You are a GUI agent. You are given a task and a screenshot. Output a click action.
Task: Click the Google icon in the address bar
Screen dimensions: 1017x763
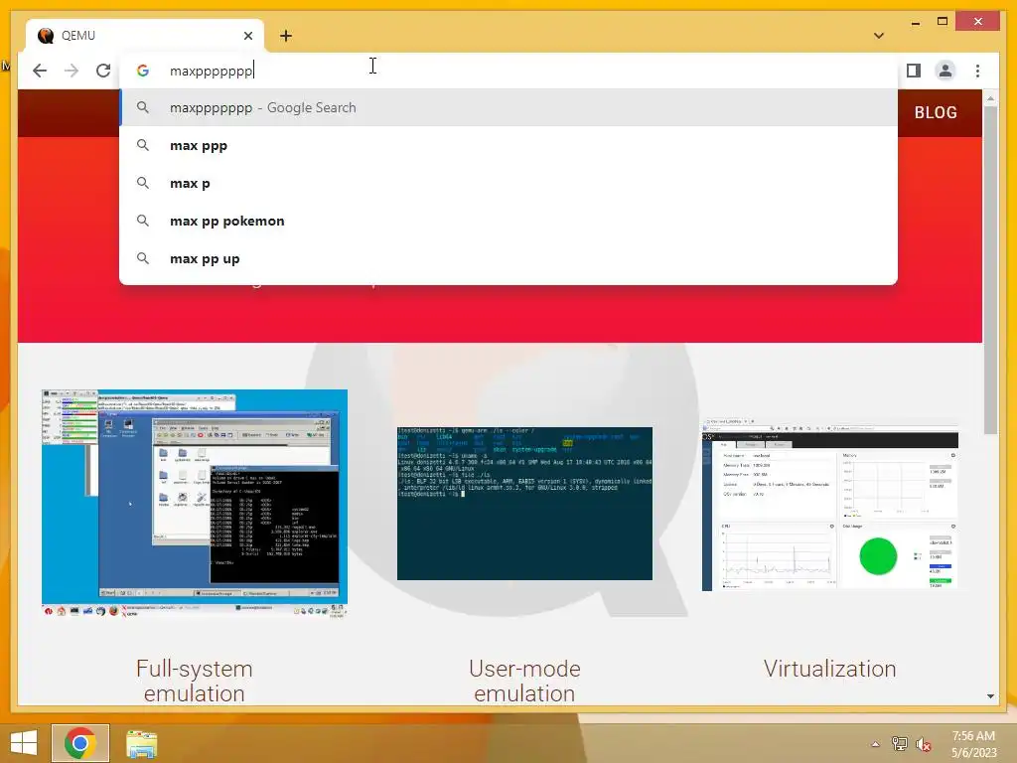click(x=143, y=71)
